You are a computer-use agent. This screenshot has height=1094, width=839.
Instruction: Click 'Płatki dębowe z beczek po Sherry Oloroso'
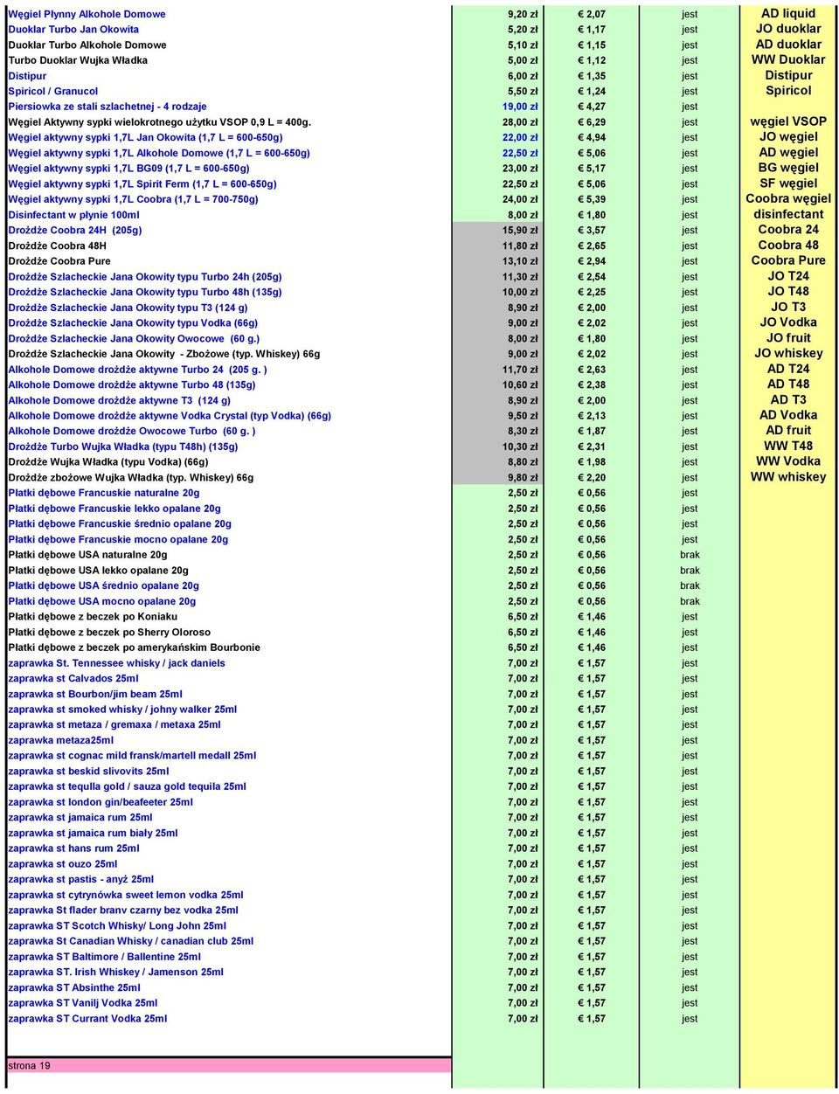tap(109, 633)
